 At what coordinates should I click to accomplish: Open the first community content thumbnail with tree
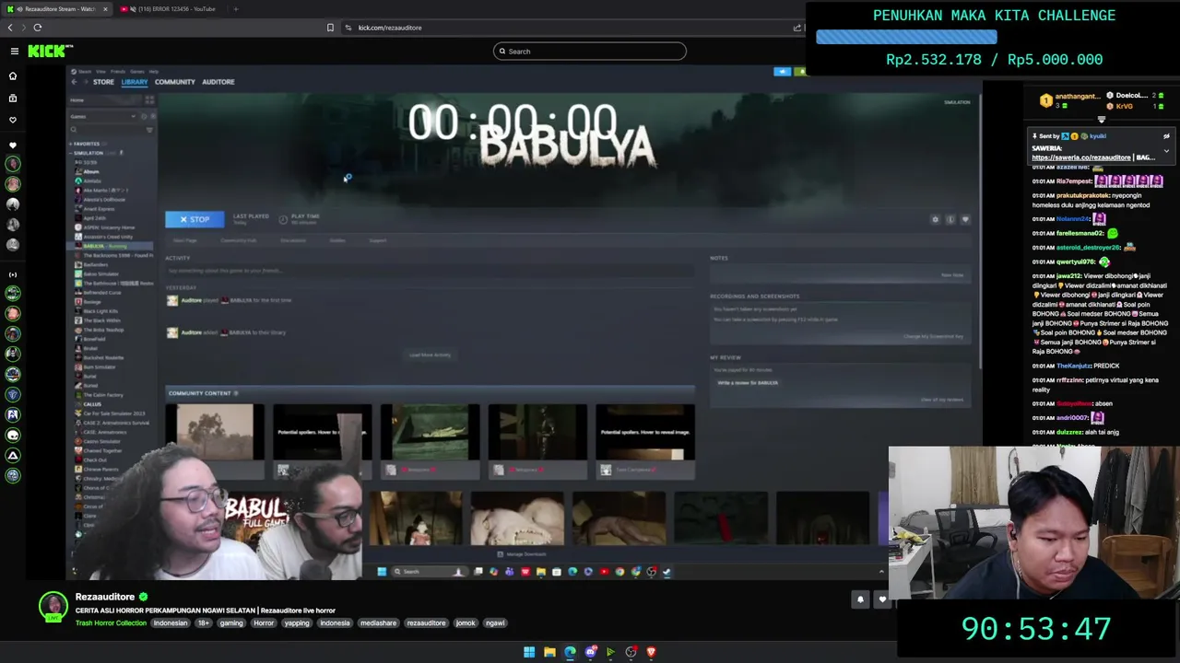coord(215,432)
